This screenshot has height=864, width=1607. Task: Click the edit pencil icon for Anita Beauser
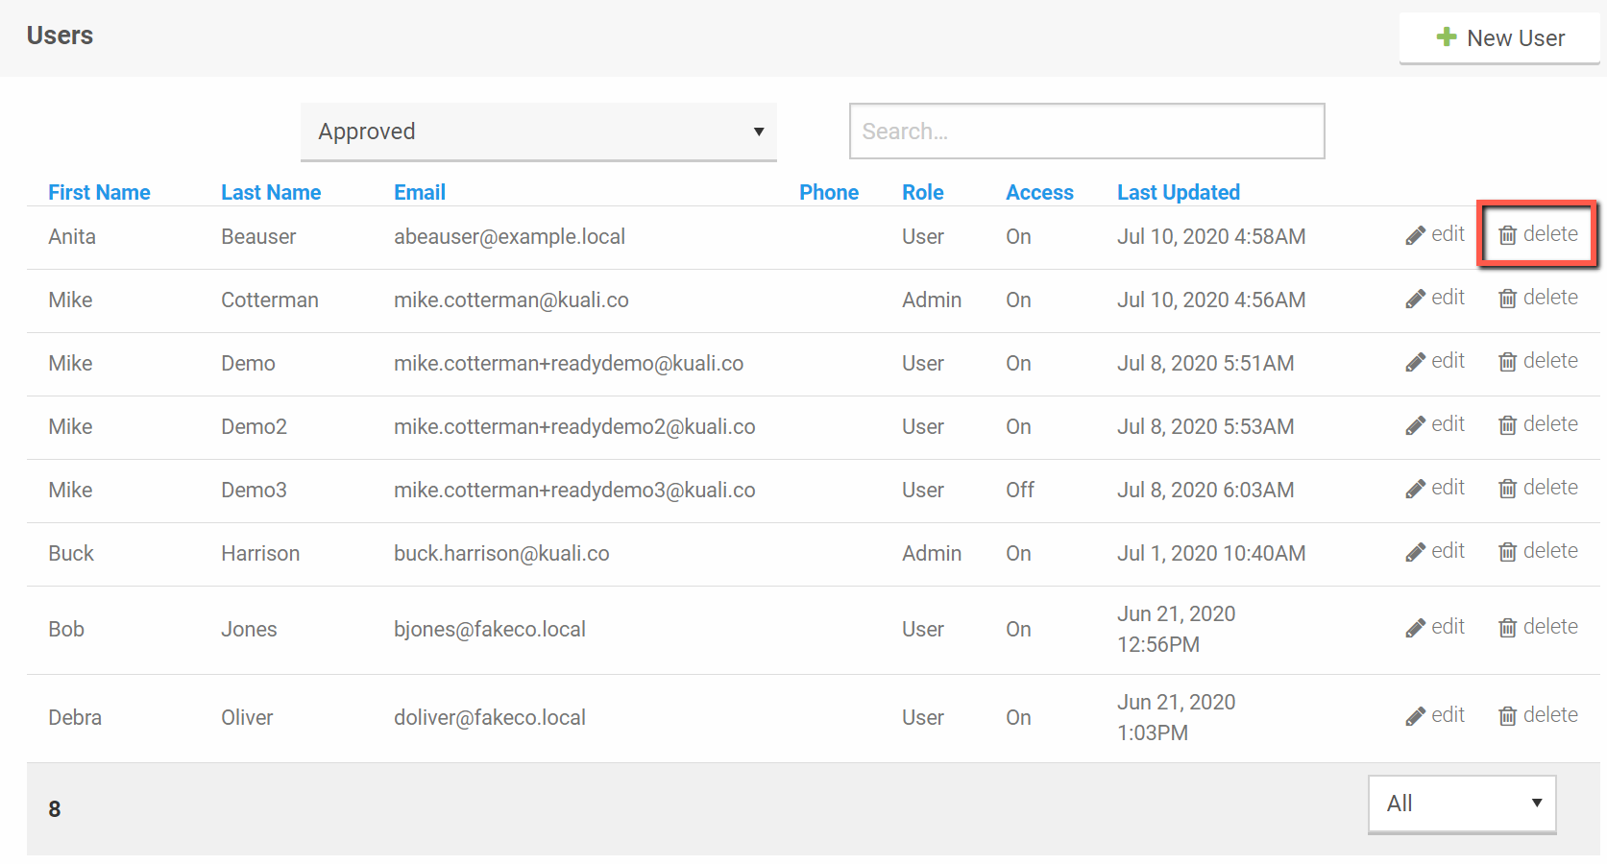[1415, 235]
